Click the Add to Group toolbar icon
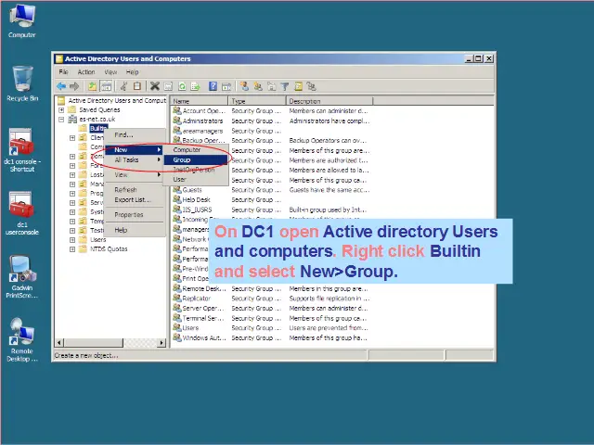The width and height of the screenshot is (594, 445). click(312, 86)
